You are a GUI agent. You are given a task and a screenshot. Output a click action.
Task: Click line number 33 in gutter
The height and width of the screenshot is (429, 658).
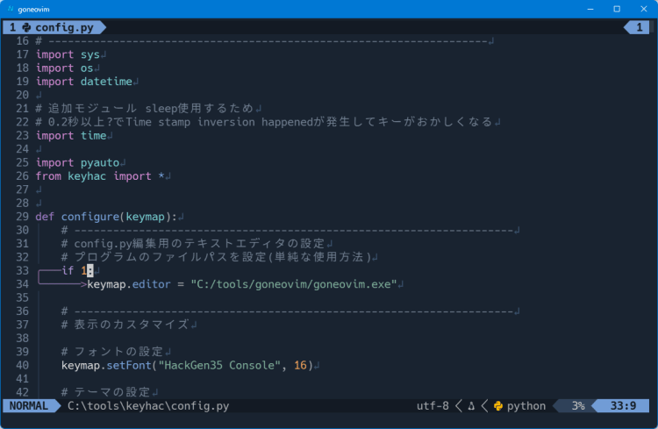[x=22, y=271]
